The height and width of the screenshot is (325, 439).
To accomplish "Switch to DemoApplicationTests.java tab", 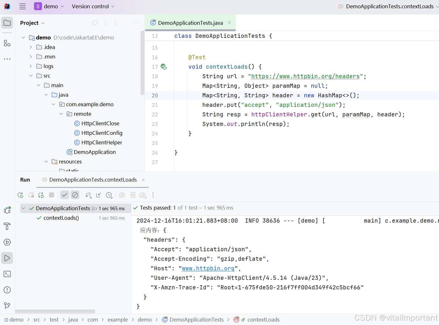I will [x=189, y=23].
